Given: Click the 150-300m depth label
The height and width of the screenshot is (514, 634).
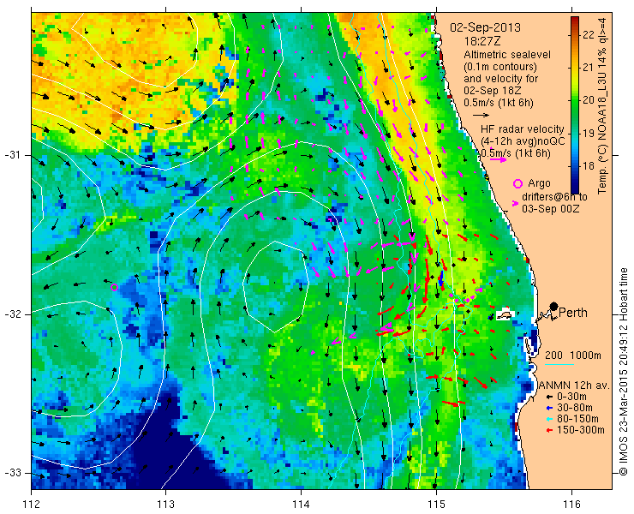Looking at the screenshot, I should pyautogui.click(x=581, y=430).
